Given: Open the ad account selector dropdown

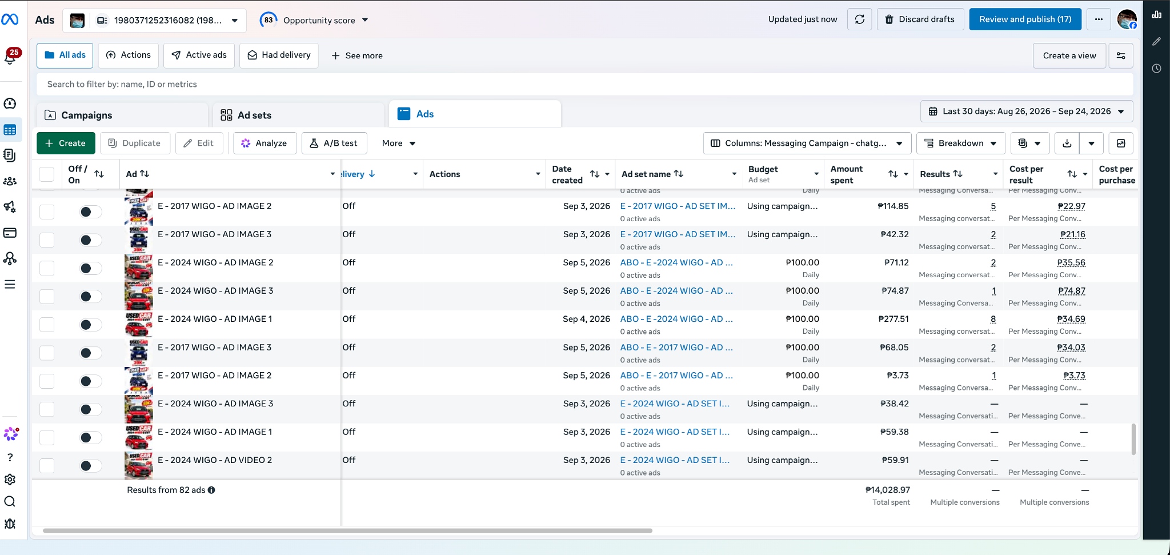Looking at the screenshot, I should click(x=154, y=21).
